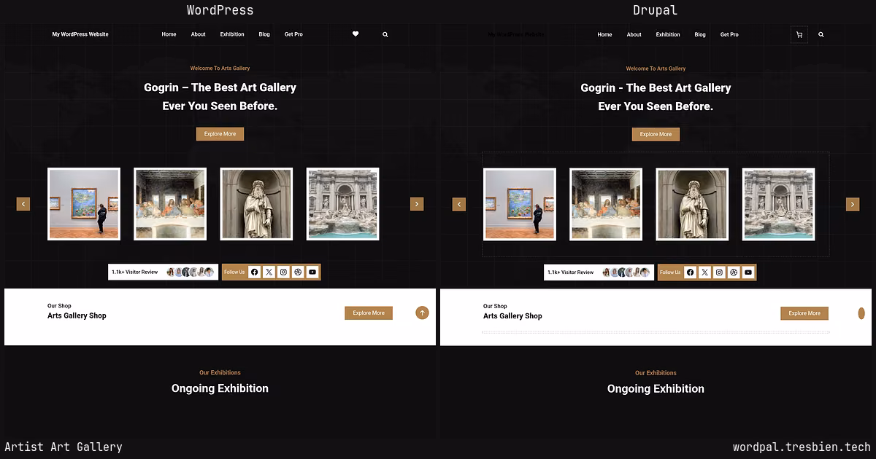Open Instagram link in Drupal Follow Us bar
Screen dimensions: 876x459
coord(719,272)
